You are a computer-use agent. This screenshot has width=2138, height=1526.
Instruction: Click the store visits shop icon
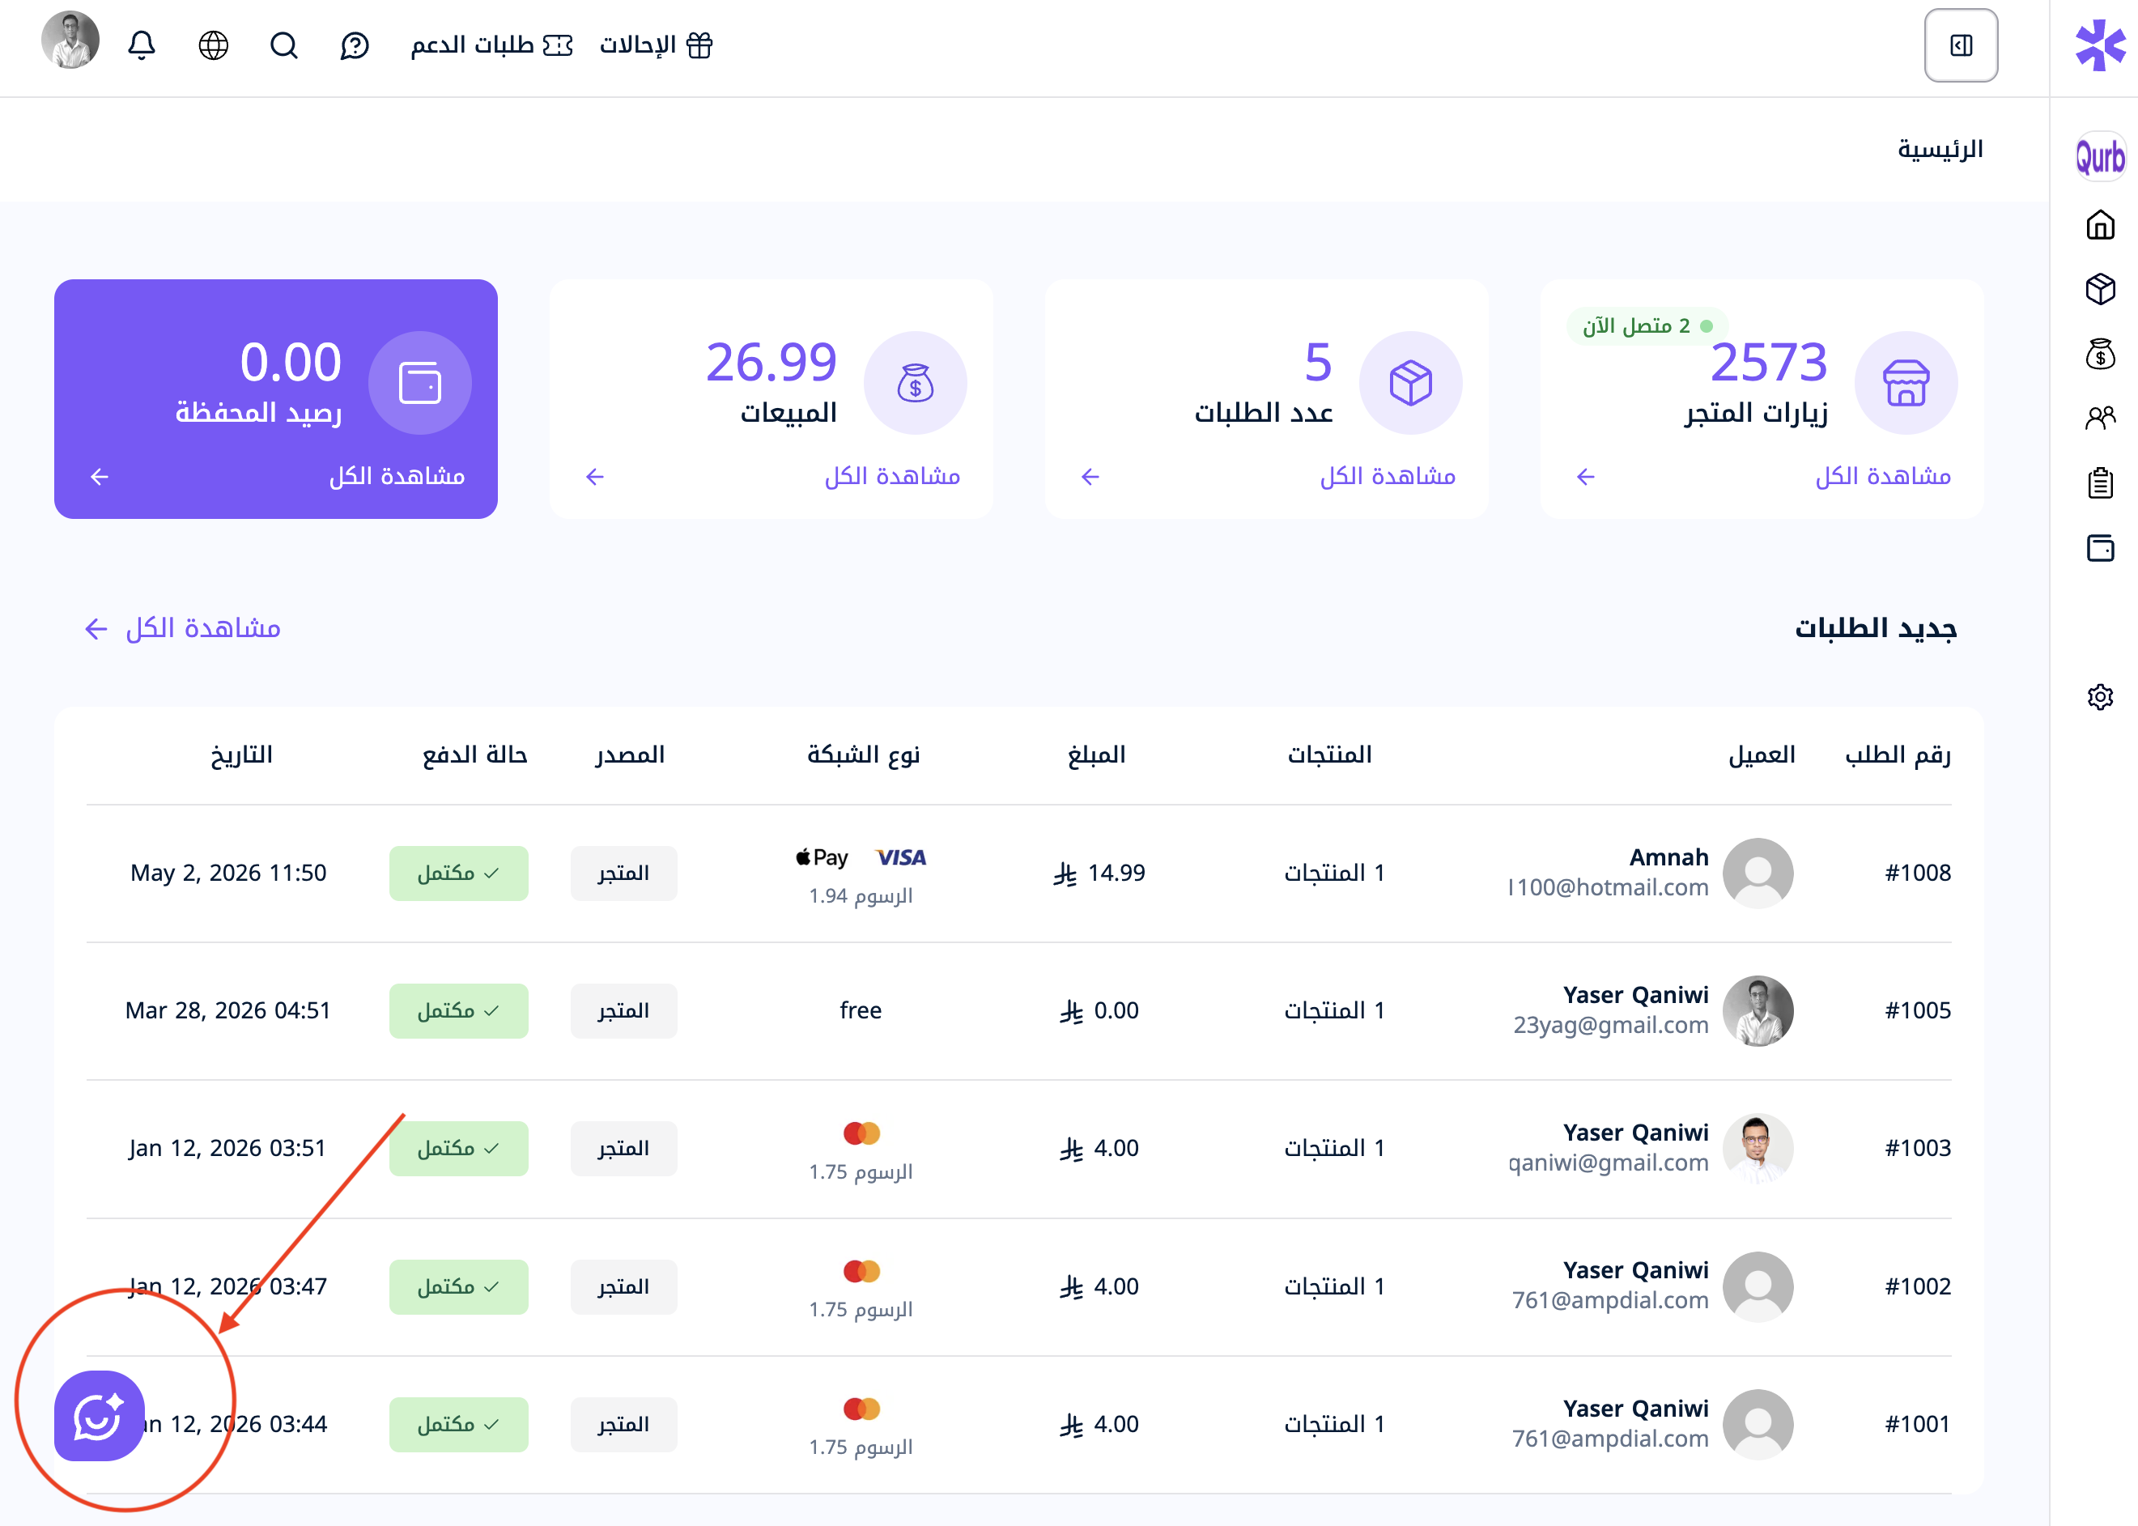coord(1906,384)
